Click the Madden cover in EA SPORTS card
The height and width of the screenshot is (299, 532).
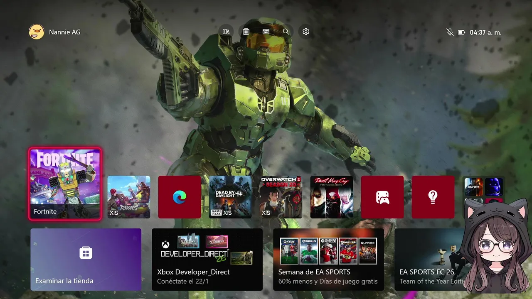click(309, 251)
